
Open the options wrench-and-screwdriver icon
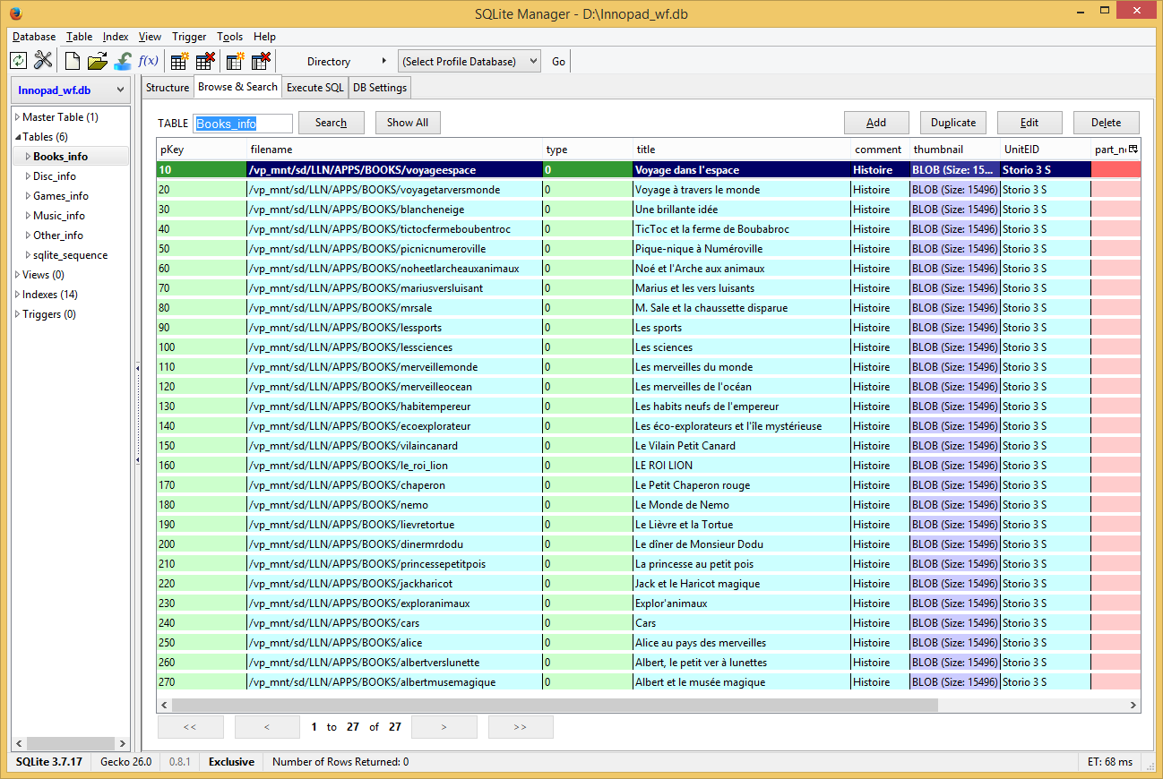click(43, 61)
